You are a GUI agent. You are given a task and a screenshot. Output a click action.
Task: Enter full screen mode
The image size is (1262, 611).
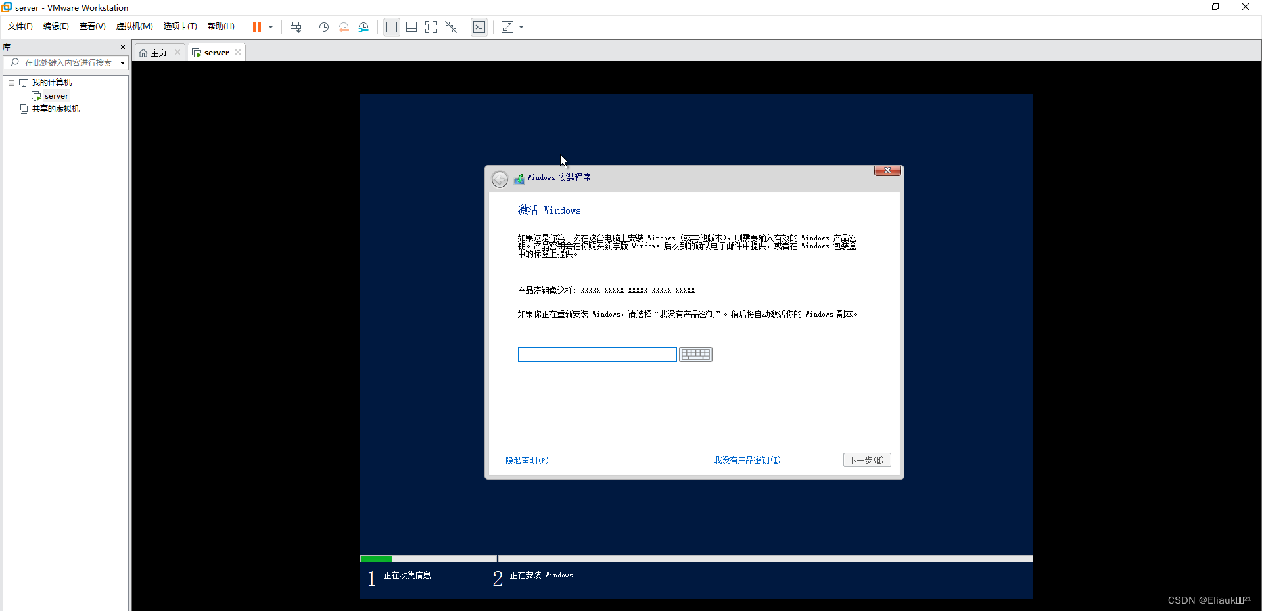coord(431,27)
